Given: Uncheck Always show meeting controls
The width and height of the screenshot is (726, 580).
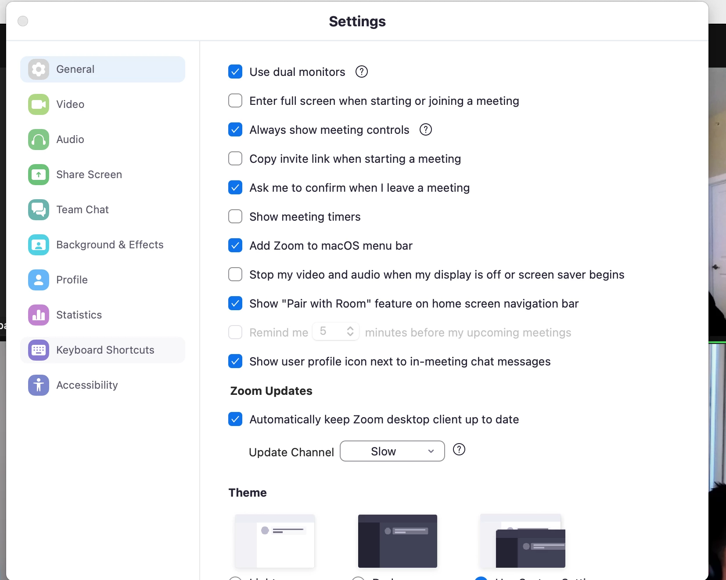Looking at the screenshot, I should pyautogui.click(x=235, y=129).
